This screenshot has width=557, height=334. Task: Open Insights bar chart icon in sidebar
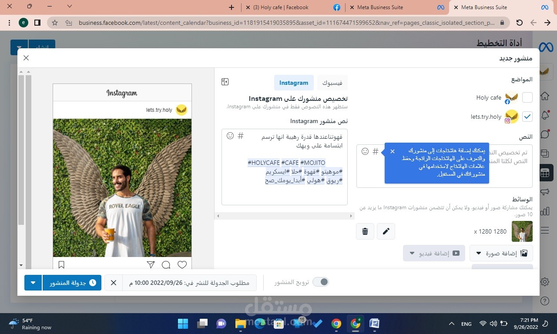[x=544, y=211]
